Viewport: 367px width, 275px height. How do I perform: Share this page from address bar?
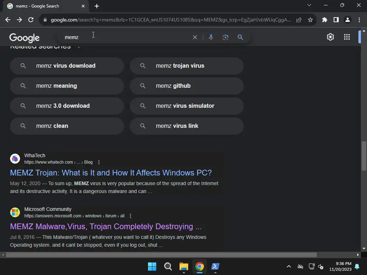[x=299, y=20]
